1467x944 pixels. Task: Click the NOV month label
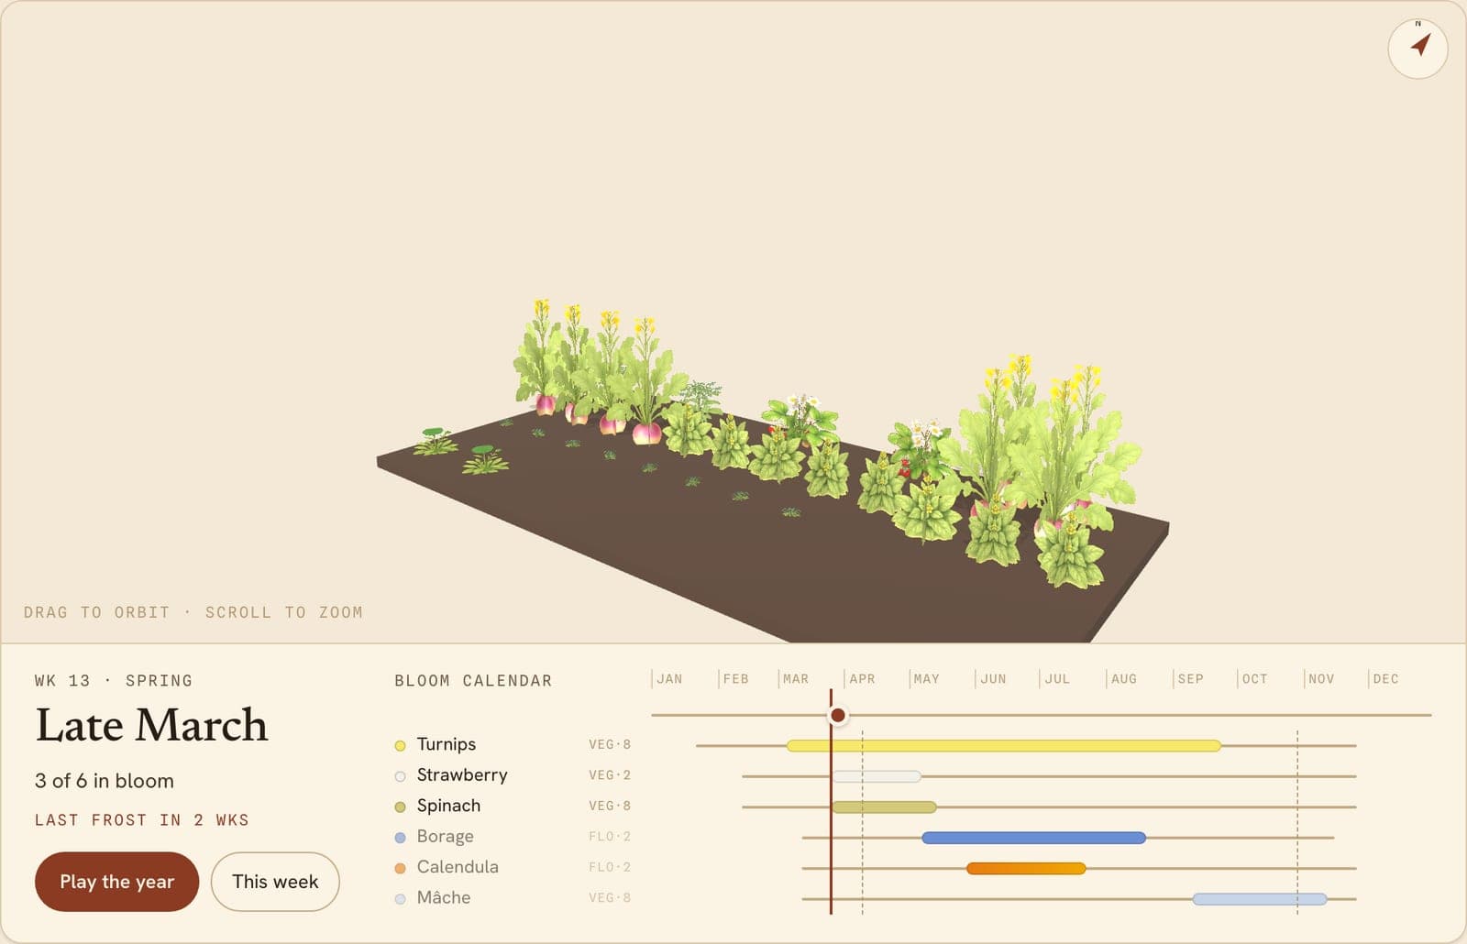(x=1321, y=679)
